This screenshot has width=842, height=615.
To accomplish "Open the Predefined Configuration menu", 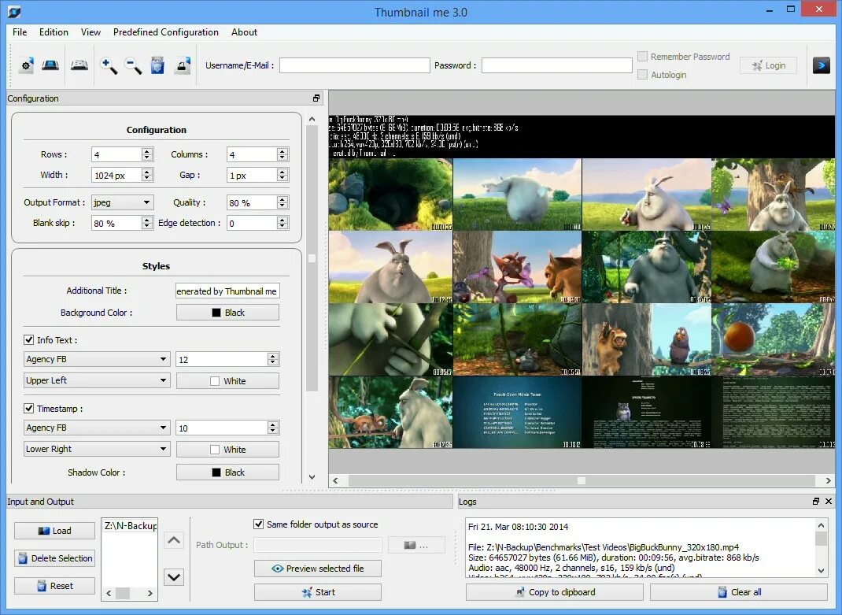I will [166, 32].
